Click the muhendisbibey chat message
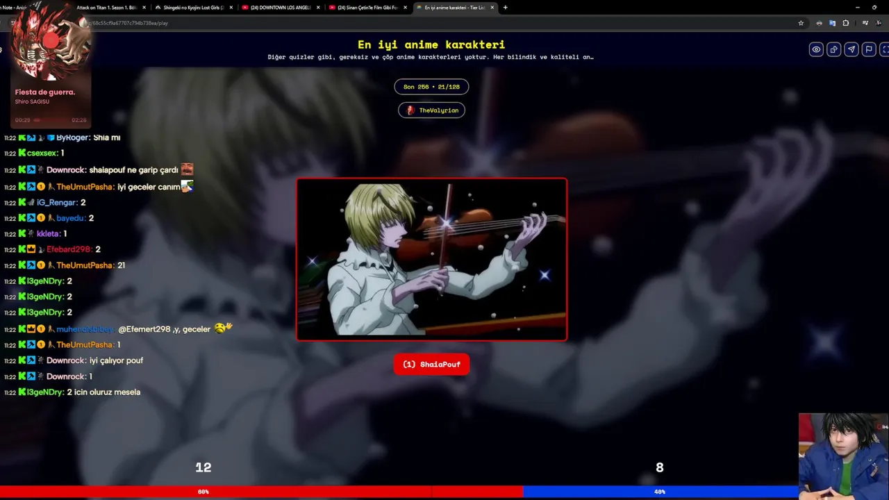889x500 pixels. tap(118, 329)
